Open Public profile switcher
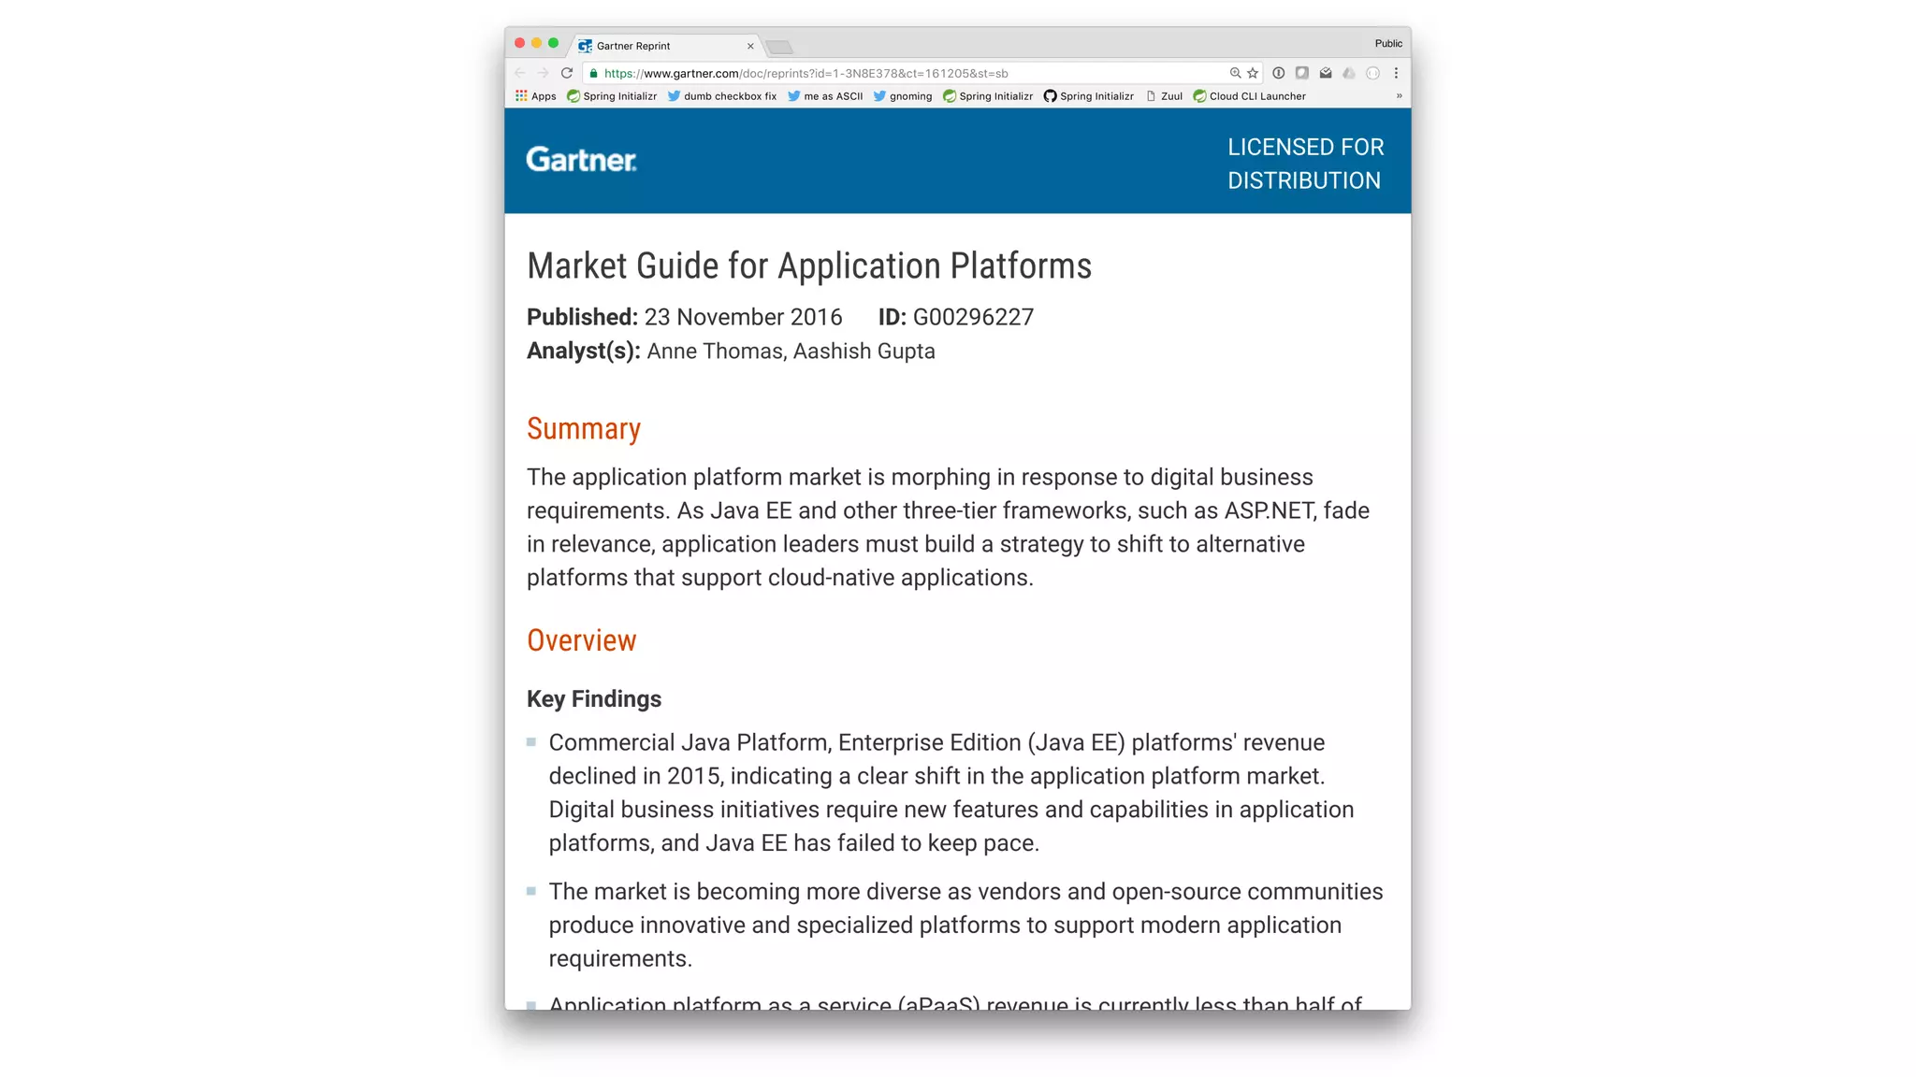The height and width of the screenshot is (1077, 1916). pos(1388,43)
